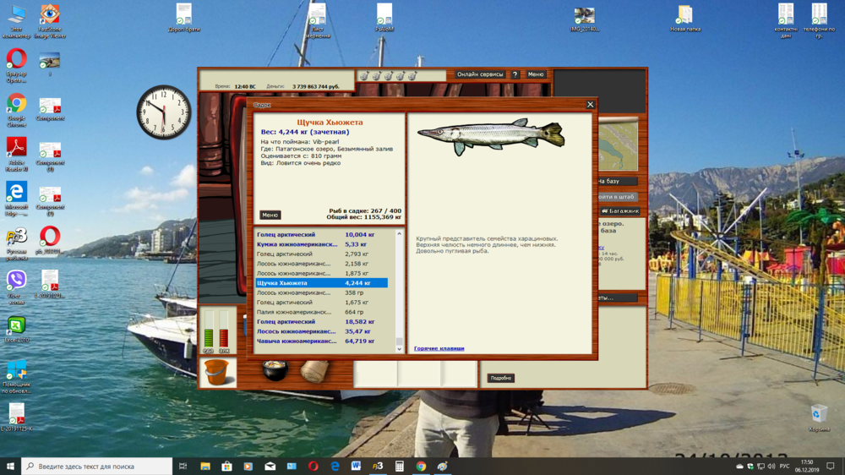Screen dimensions: 845x475
Task: Open Opera browser from the taskbar
Action: point(313,467)
